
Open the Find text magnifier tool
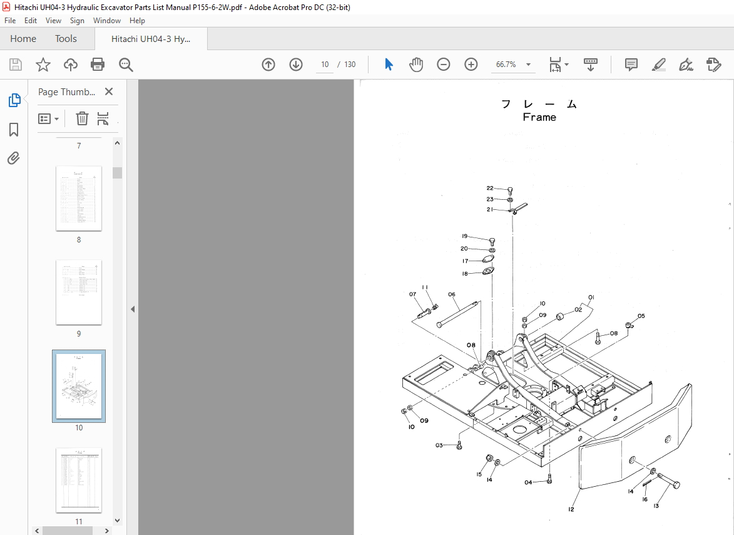click(x=126, y=65)
